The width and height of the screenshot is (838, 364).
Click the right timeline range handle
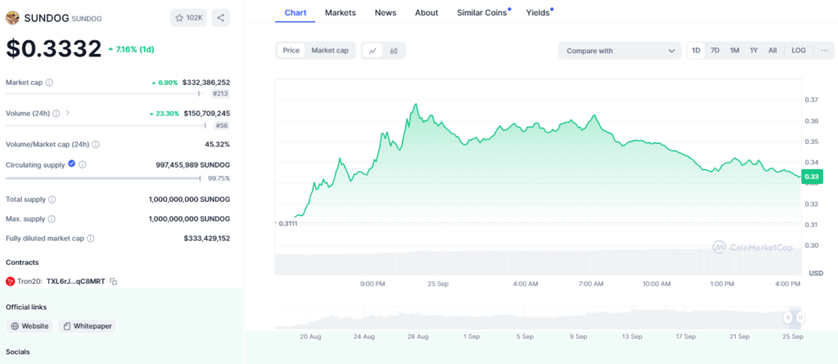800,317
